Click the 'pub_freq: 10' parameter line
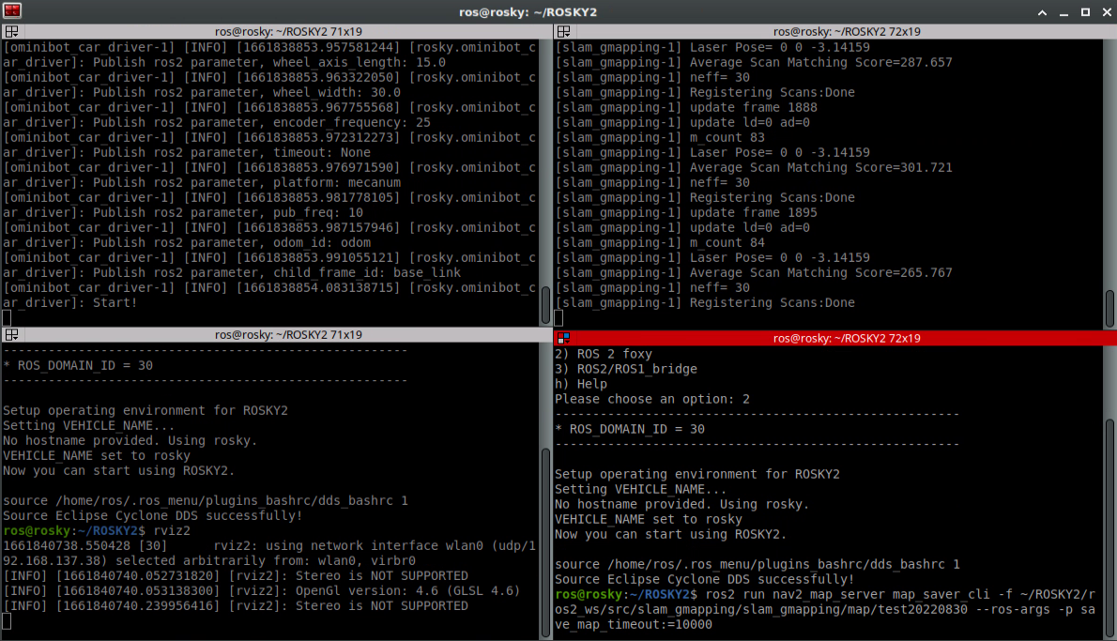The height and width of the screenshot is (641, 1117). [x=183, y=213]
